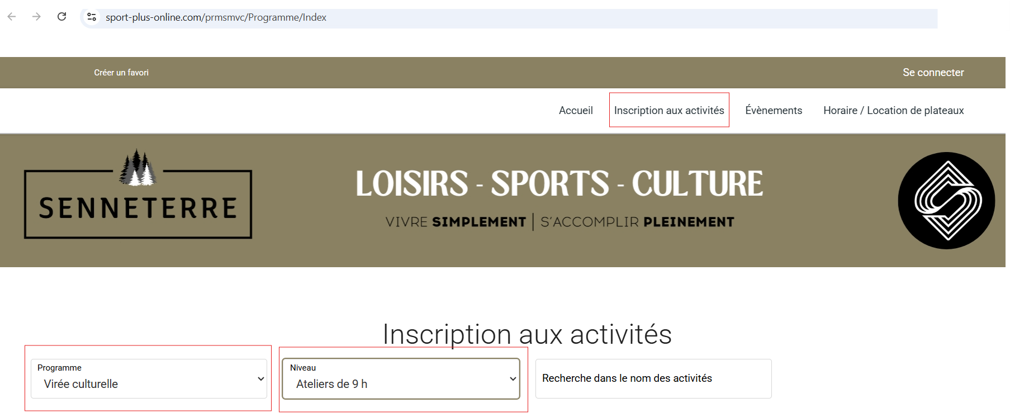Click the large Inscription aux activités page heading
This screenshot has width=1010, height=417.
(x=527, y=334)
